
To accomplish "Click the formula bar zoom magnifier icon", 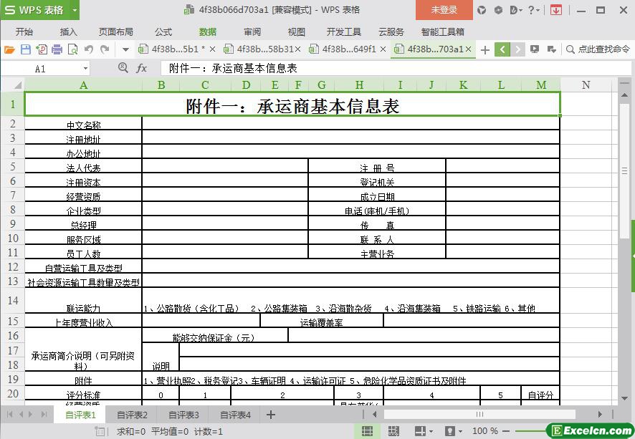I will (123, 67).
